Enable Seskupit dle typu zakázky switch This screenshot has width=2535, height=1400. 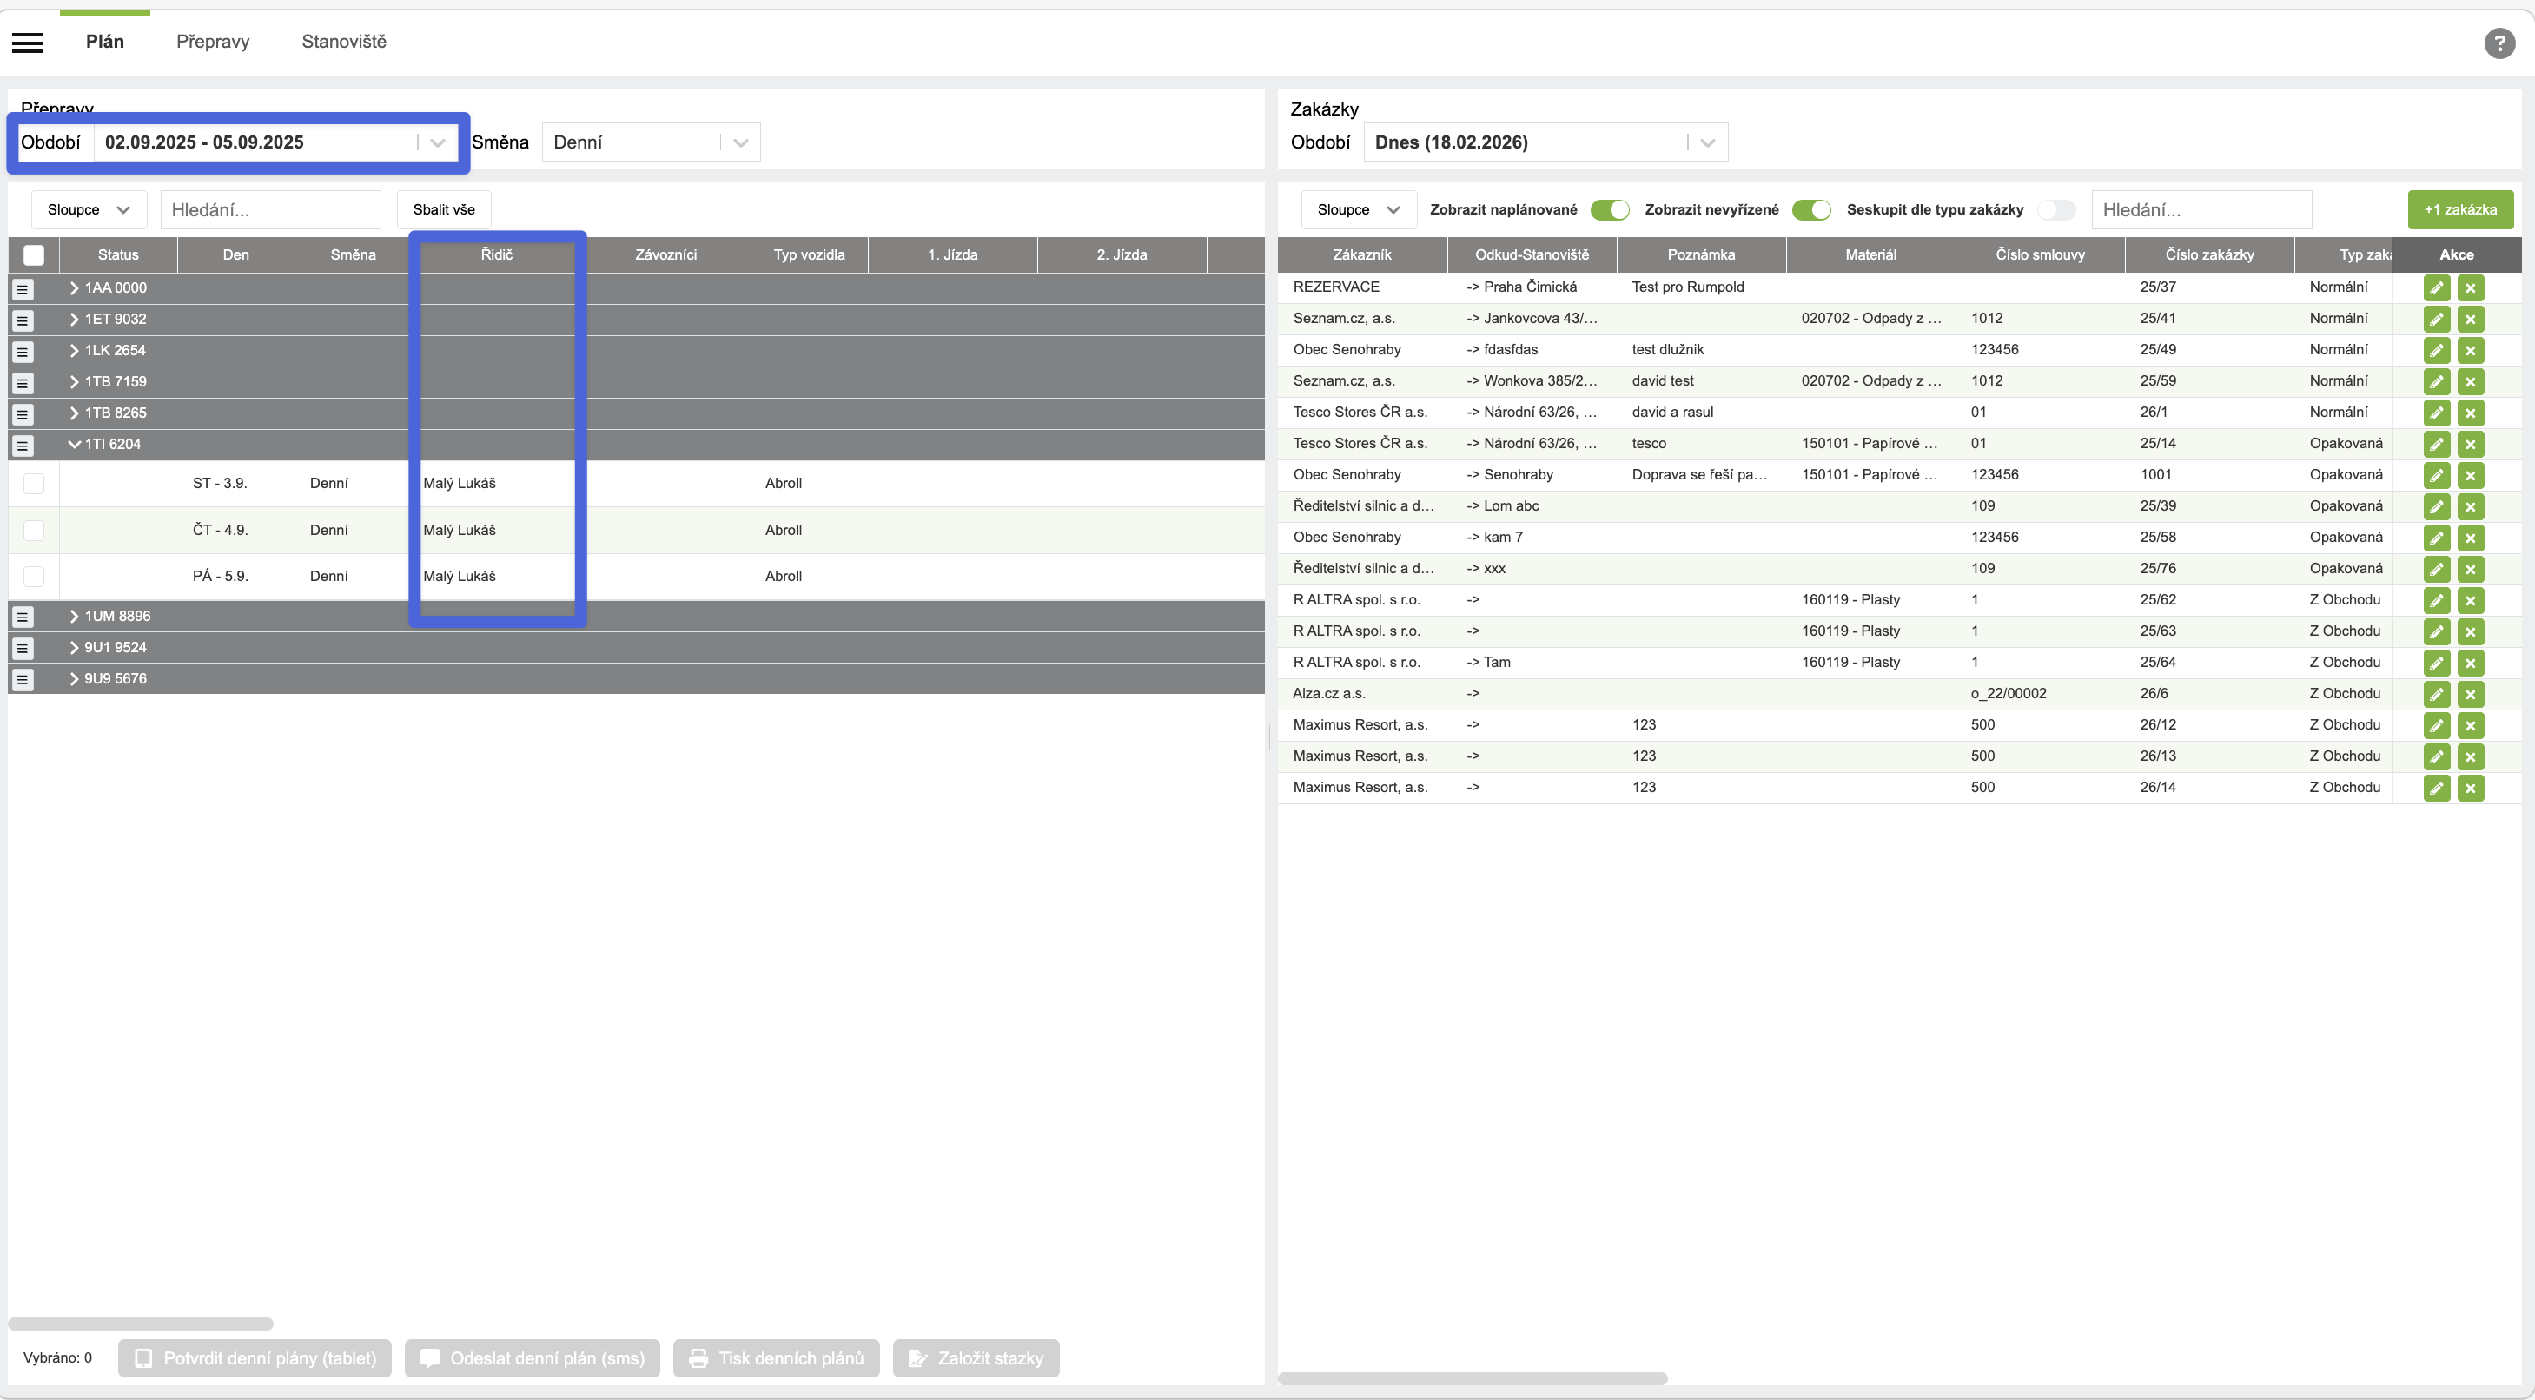(x=2055, y=209)
